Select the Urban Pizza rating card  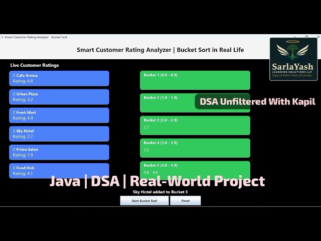click(x=59, y=97)
